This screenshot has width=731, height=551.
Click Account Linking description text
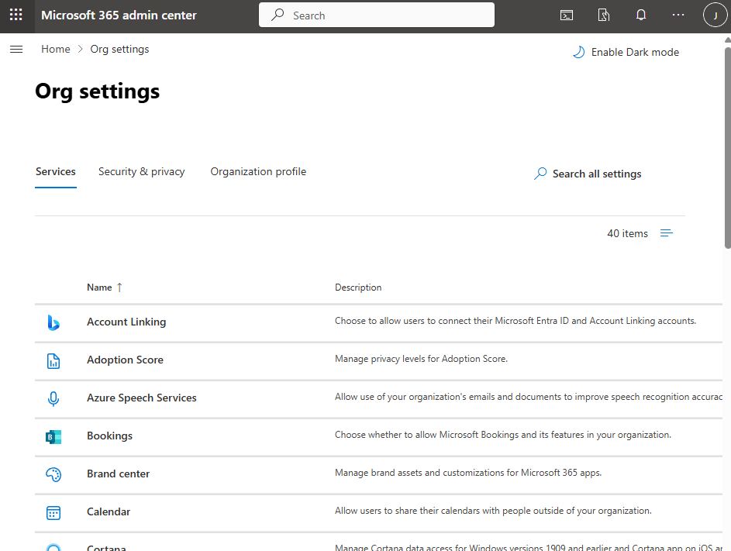coord(515,321)
